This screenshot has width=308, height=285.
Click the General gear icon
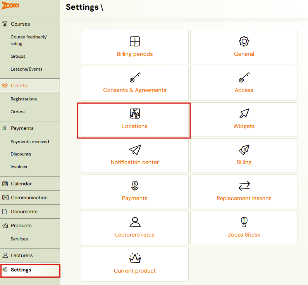[244, 41]
